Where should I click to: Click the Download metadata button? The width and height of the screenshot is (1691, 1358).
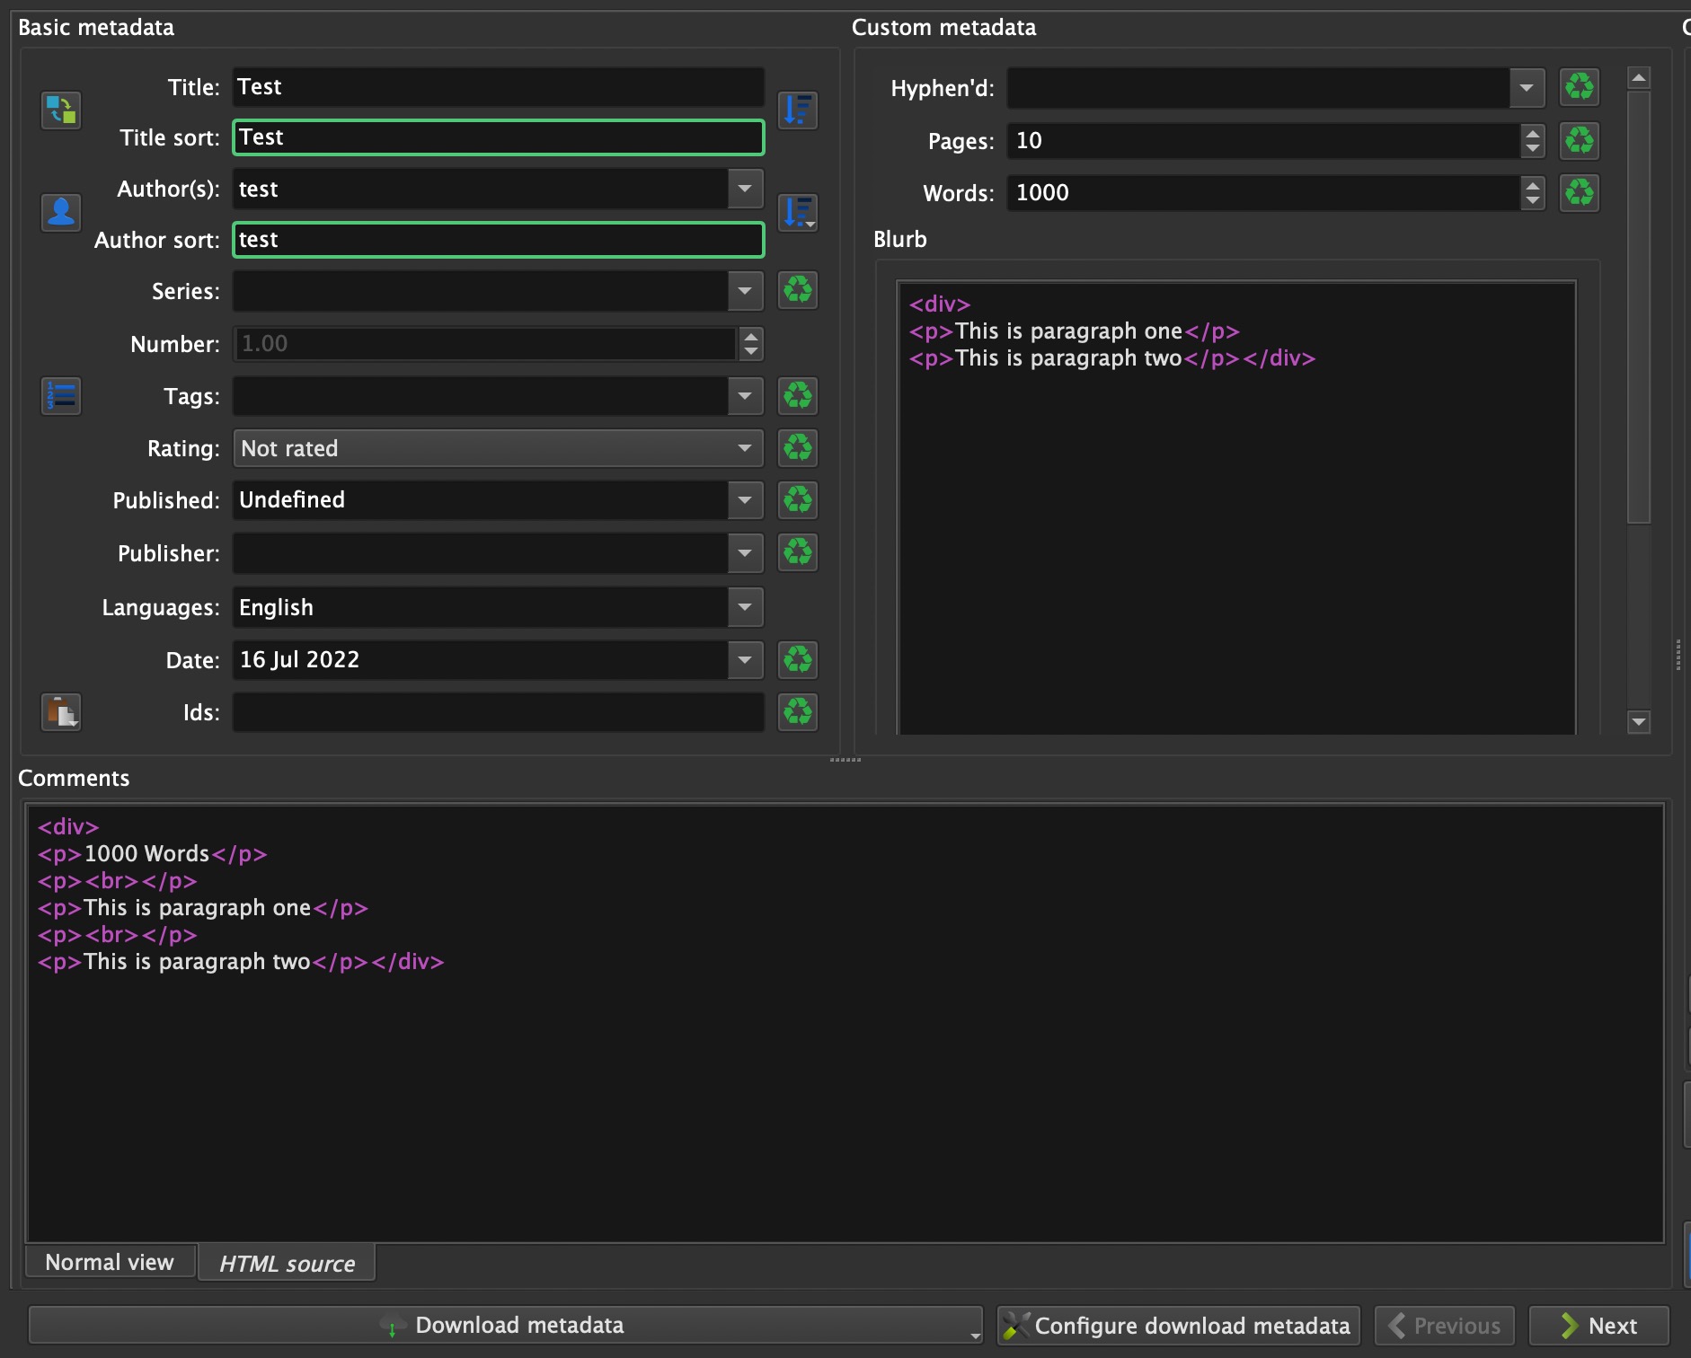[x=505, y=1325]
